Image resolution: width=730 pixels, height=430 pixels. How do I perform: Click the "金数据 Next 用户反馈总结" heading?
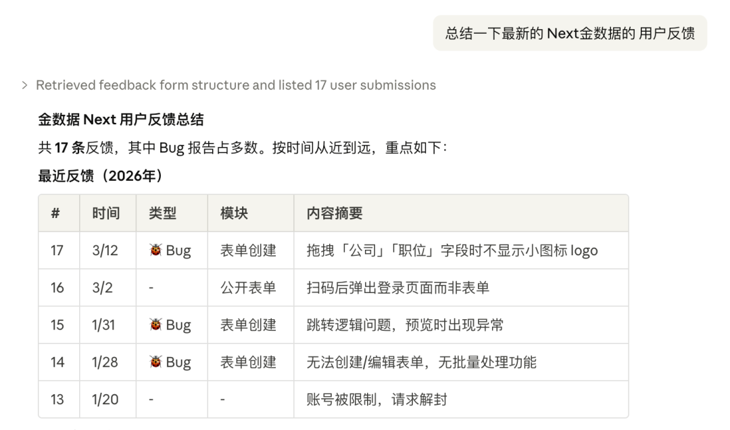[x=121, y=120]
